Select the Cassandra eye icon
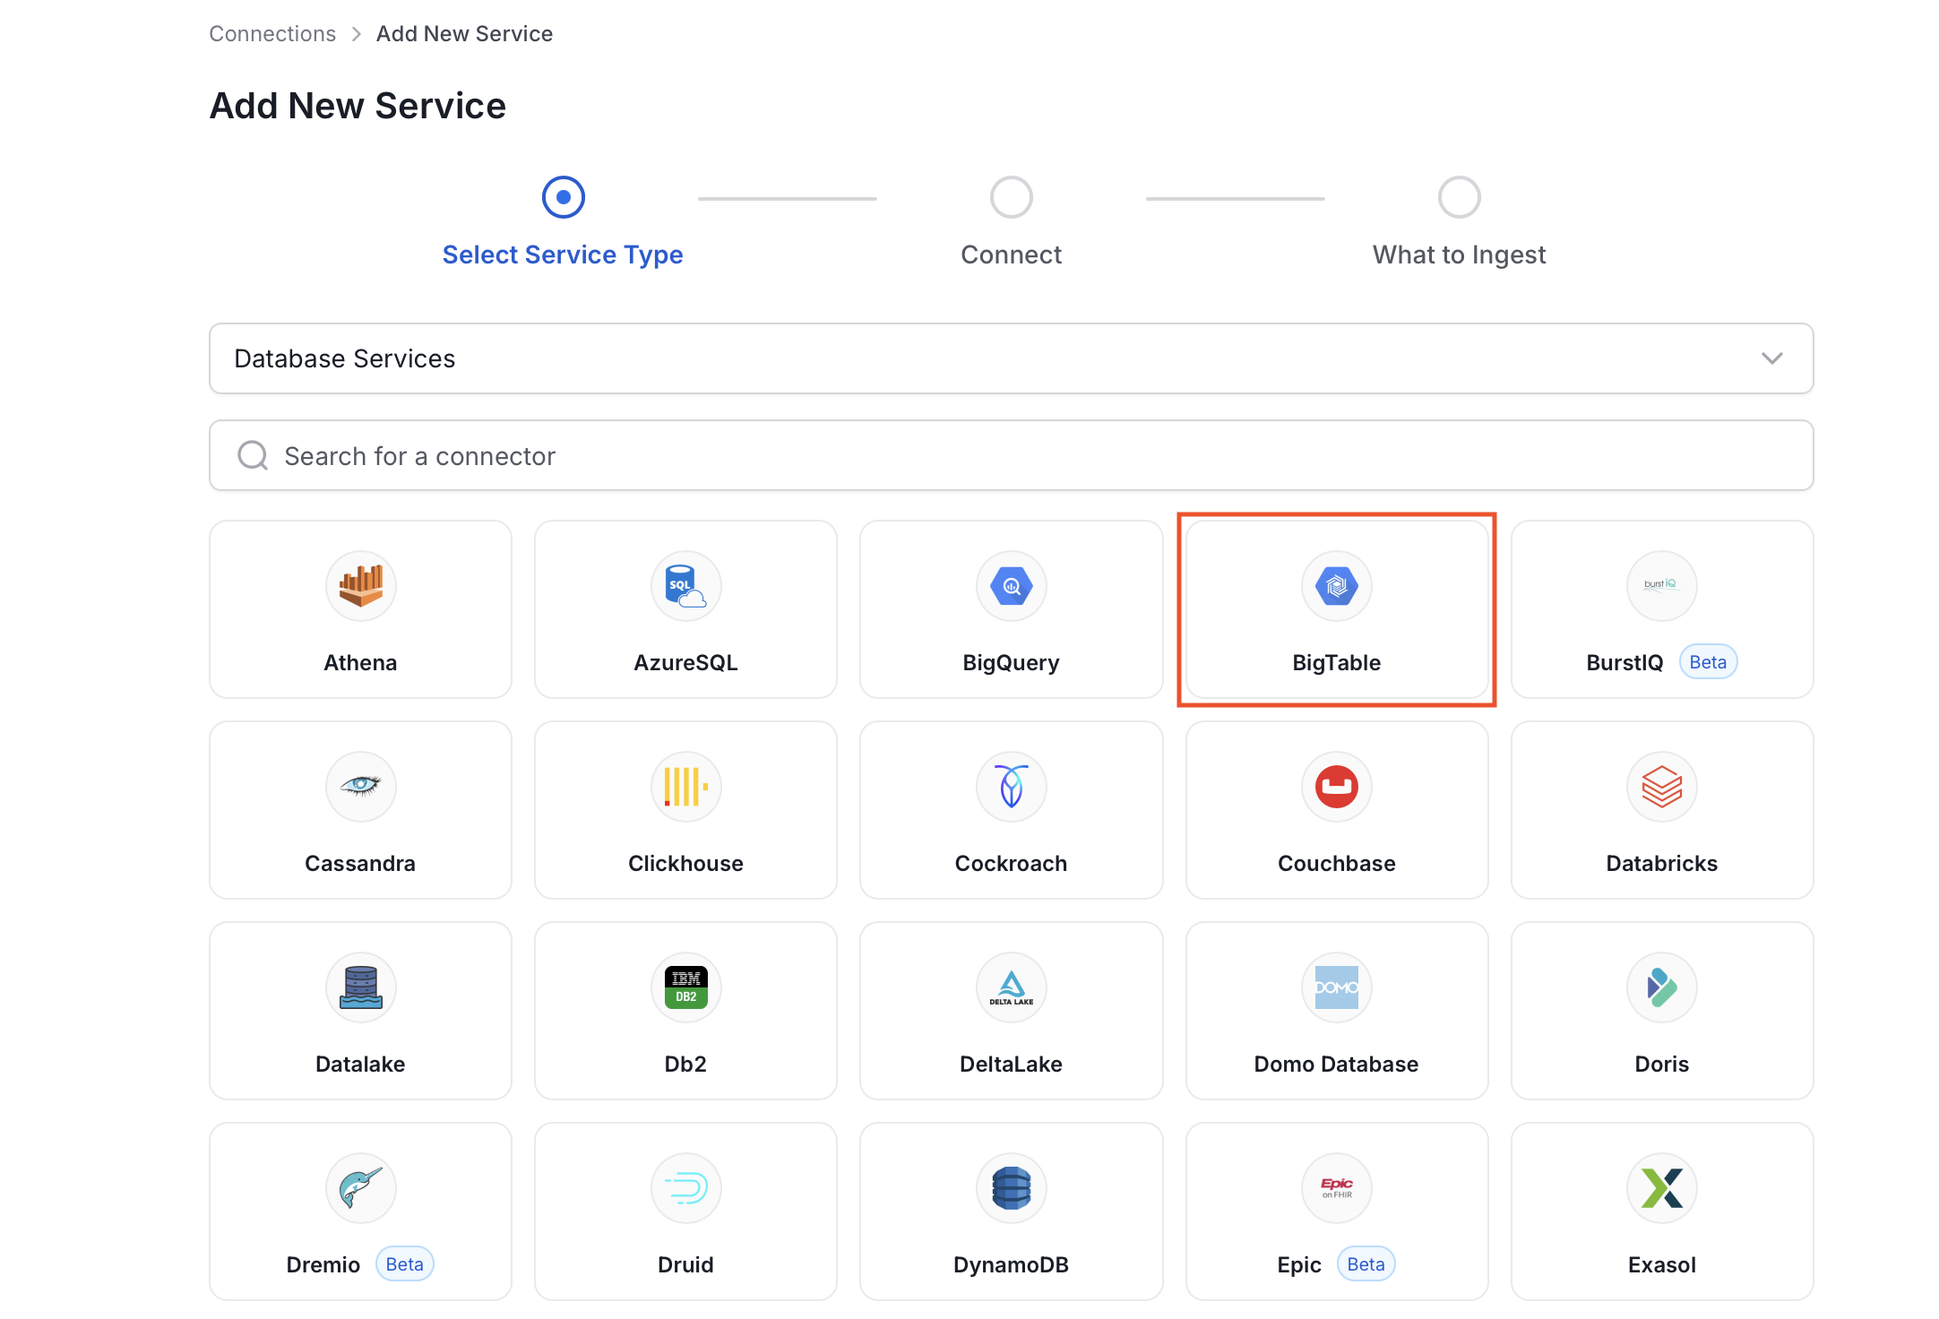1939x1319 pixels. click(x=360, y=787)
